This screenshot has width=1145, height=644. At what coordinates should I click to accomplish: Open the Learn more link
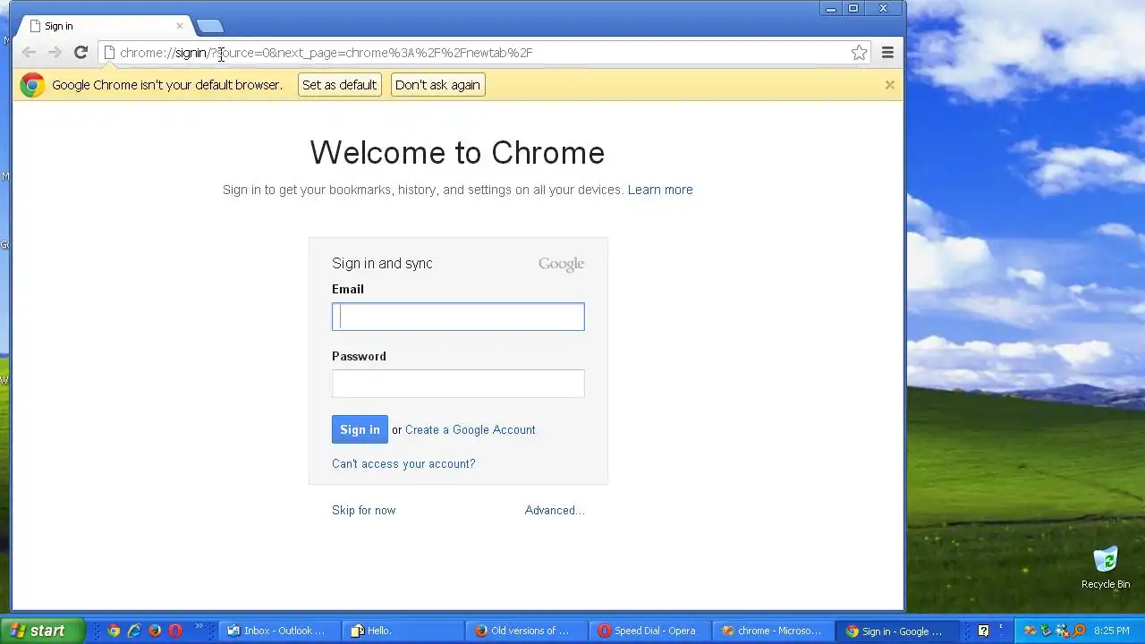tap(660, 190)
